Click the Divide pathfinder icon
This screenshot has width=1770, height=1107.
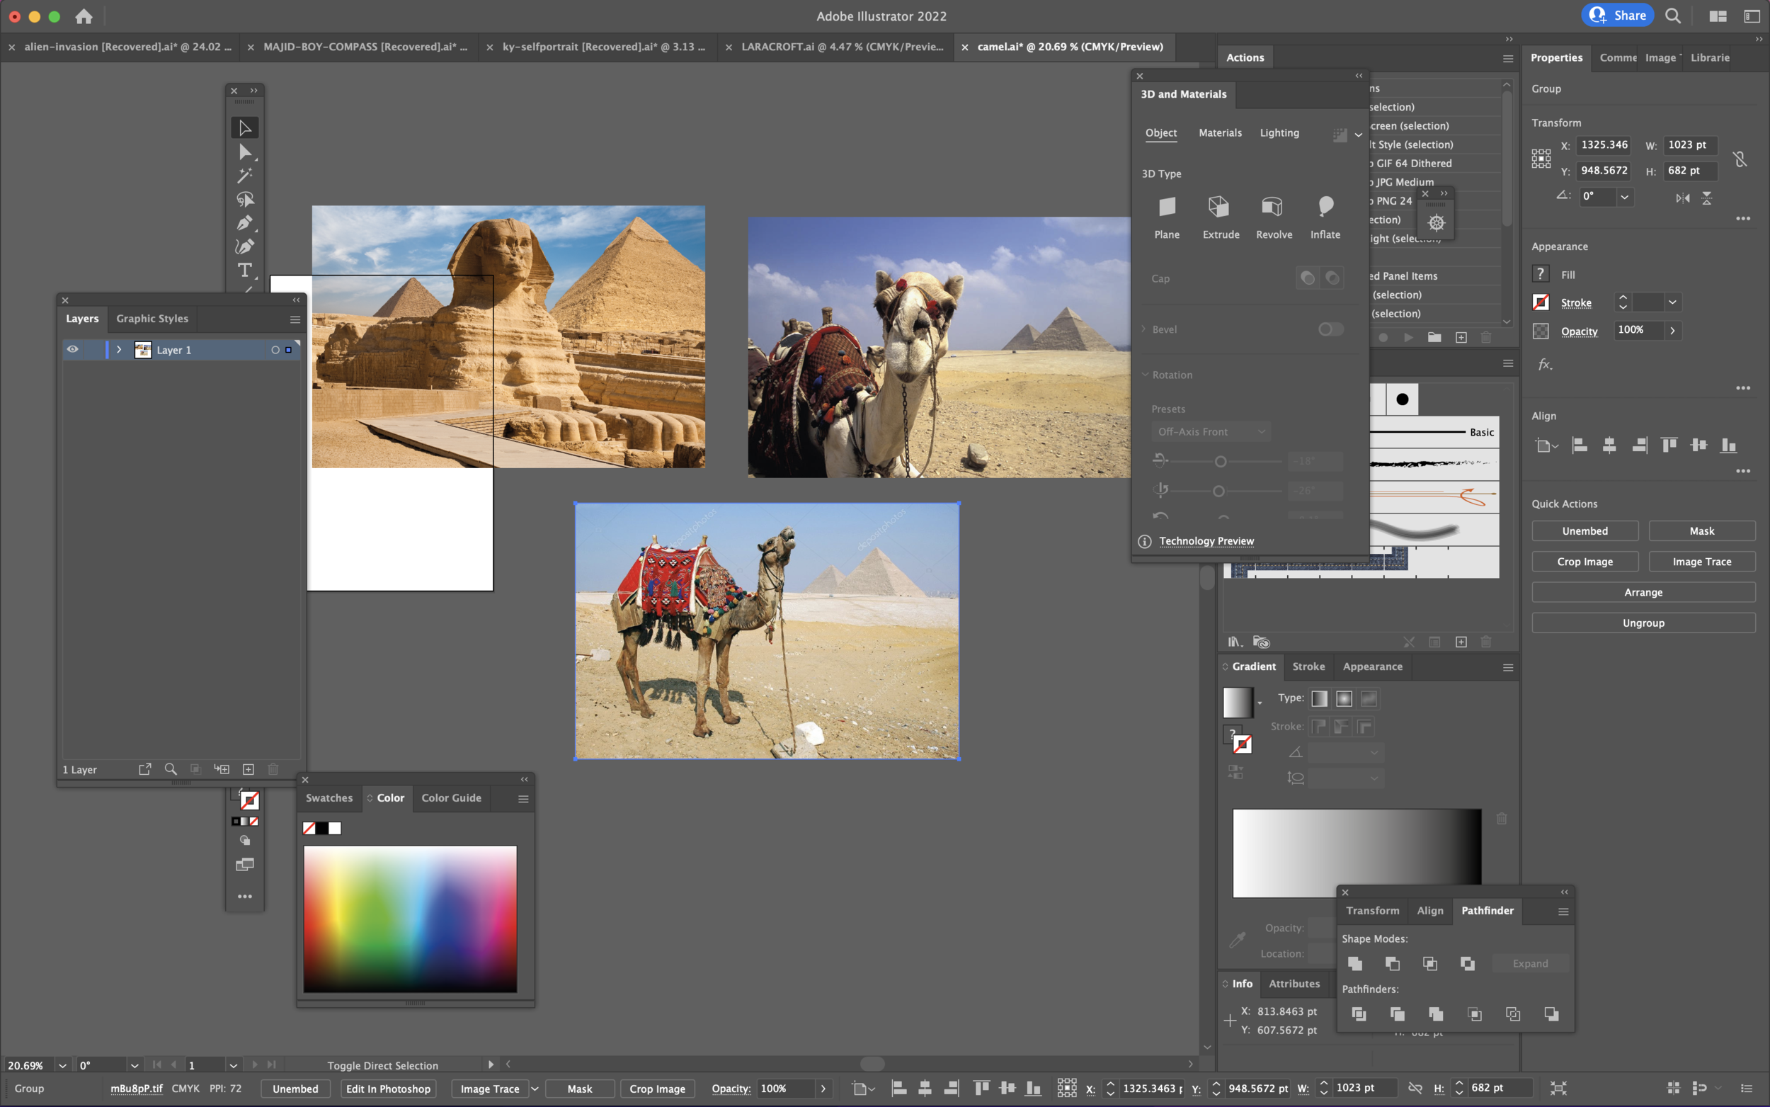coord(1359,1014)
